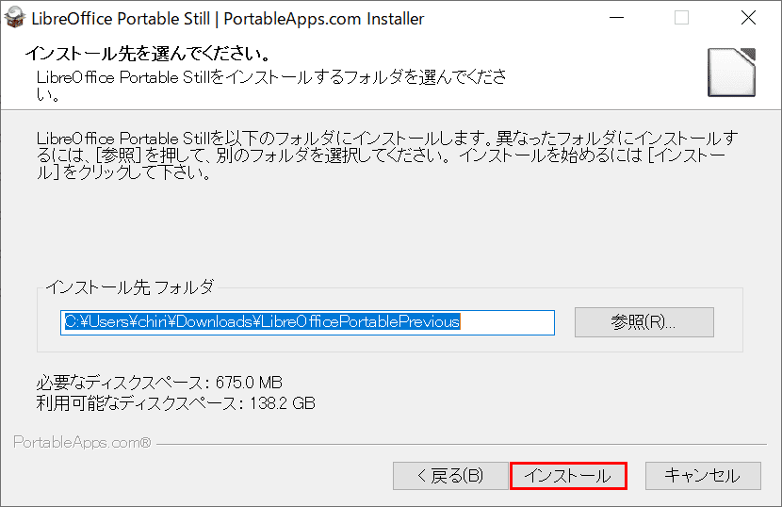The height and width of the screenshot is (507, 782).
Task: Click the LibreOffice document icon in header
Action: [732, 73]
